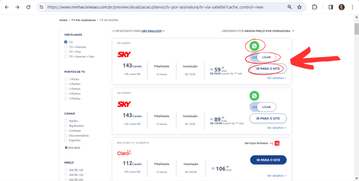Image resolution: width=359 pixels, height=181 pixels.
Task: Check the TV + Fixo checkbox
Action: (66, 52)
